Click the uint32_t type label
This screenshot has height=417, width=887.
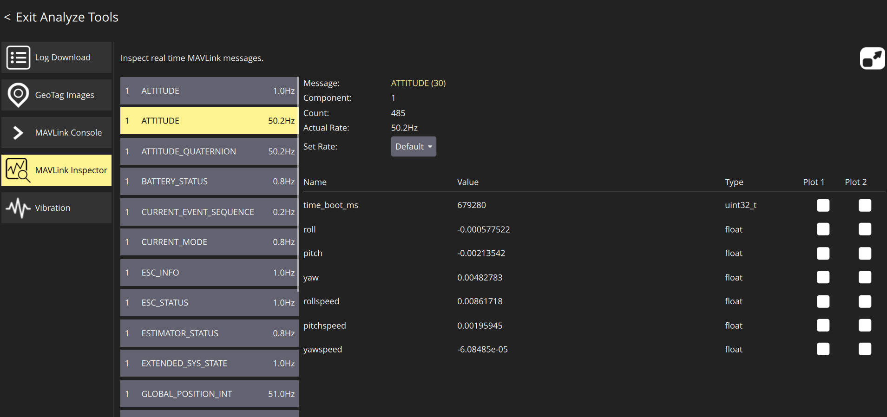741,205
